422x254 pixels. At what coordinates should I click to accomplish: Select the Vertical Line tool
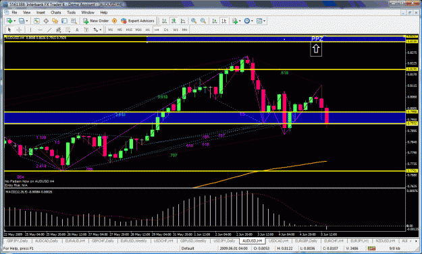(30, 30)
